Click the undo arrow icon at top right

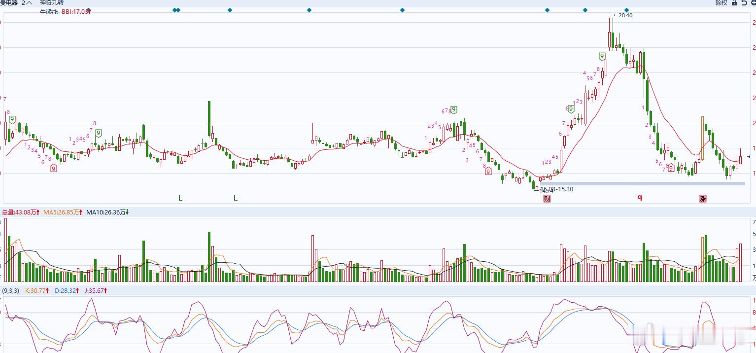pyautogui.click(x=744, y=3)
